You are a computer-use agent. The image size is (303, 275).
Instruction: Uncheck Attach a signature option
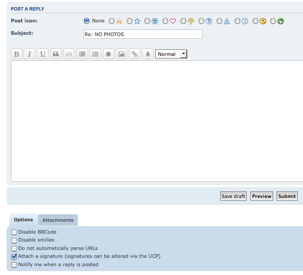15,257
